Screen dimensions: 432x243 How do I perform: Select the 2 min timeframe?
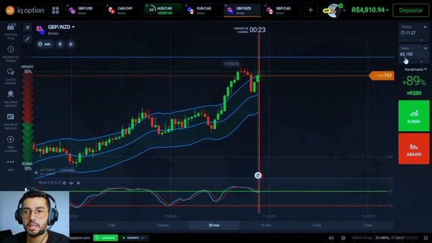tap(368, 225)
